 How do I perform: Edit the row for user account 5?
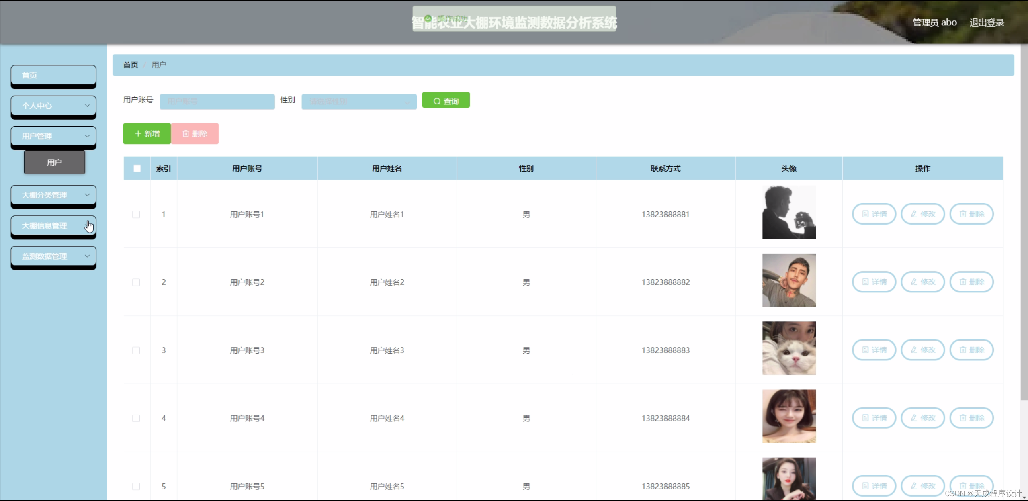pos(923,486)
